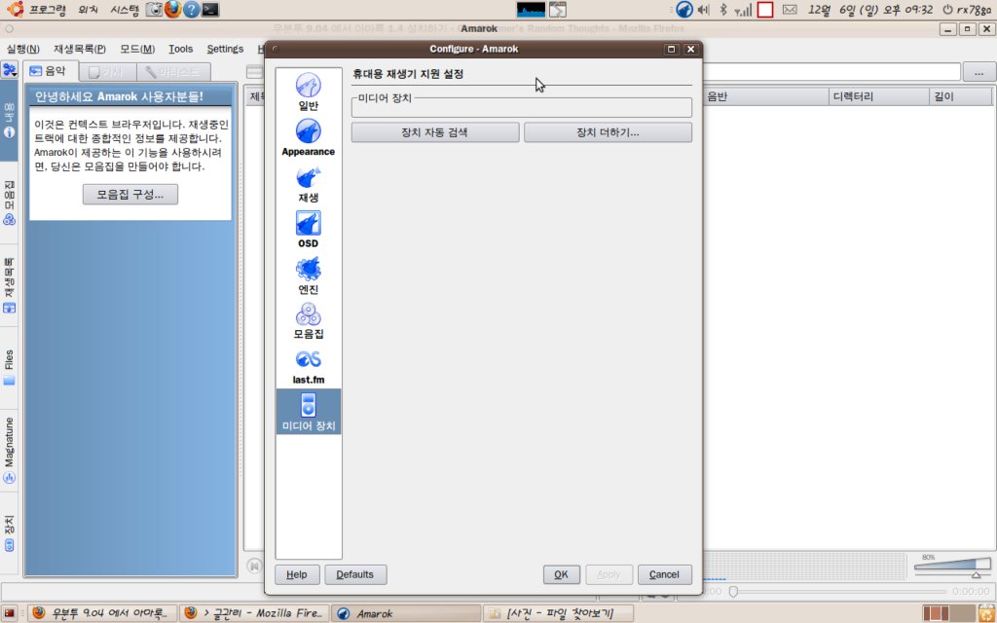Switch to 우분투 9.04 Firefox taskbar window
The height and width of the screenshot is (623, 997).
coord(101,613)
